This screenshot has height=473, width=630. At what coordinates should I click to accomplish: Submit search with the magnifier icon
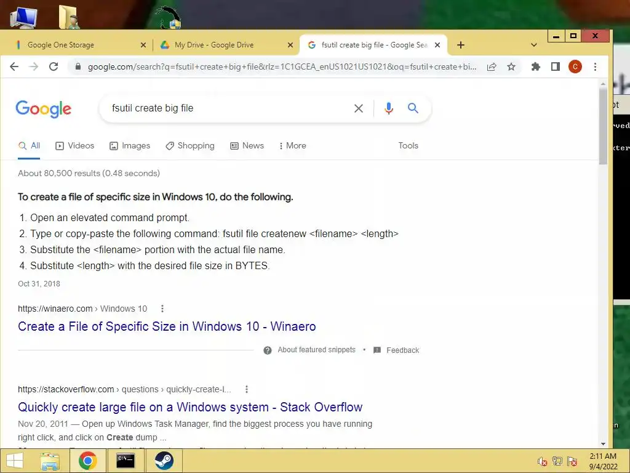pyautogui.click(x=413, y=108)
